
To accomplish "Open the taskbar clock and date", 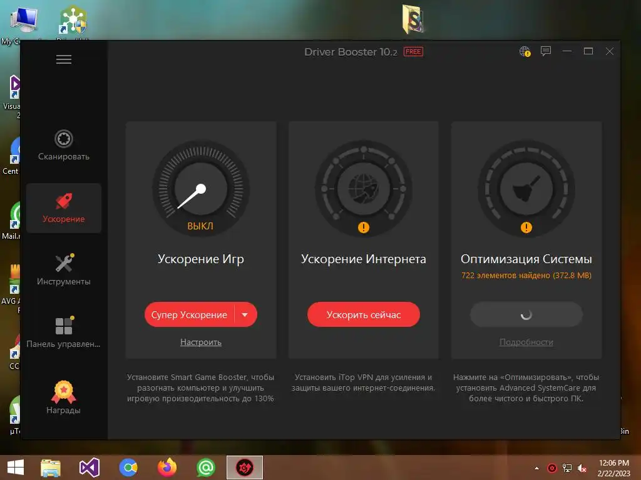I will click(x=613, y=468).
